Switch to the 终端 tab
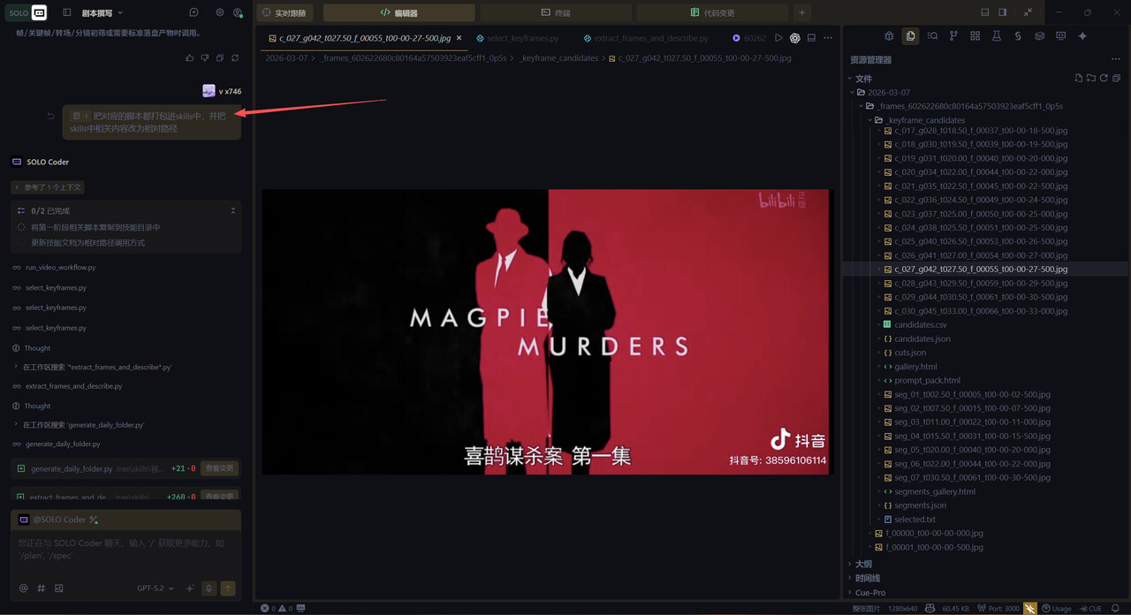Image resolution: width=1131 pixels, height=615 pixels. tap(556, 13)
